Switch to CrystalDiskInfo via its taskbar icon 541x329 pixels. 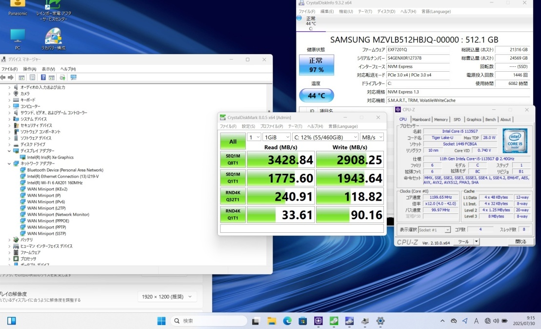coord(349,321)
